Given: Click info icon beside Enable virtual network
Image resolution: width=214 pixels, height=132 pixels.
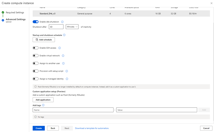Looking at the screenshot, I should pos(63,56).
